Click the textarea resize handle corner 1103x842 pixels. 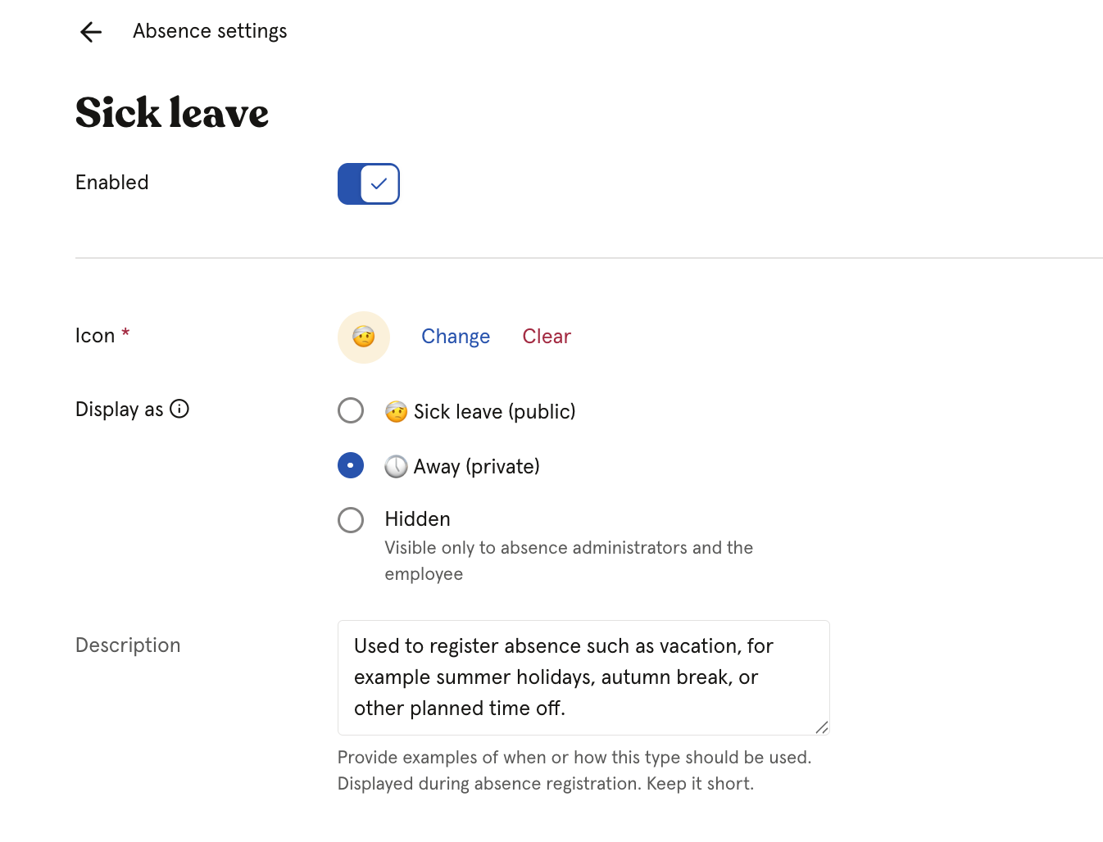pyautogui.click(x=822, y=727)
